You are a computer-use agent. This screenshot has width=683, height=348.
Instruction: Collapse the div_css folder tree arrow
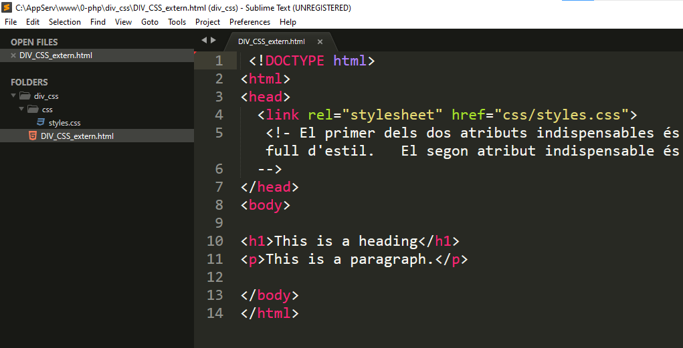(14, 96)
